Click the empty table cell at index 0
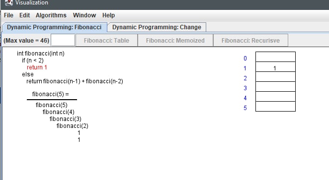The image size is (329, 180). [x=275, y=57]
